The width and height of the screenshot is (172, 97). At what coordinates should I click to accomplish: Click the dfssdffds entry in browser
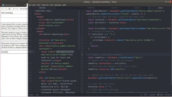point(15,52)
